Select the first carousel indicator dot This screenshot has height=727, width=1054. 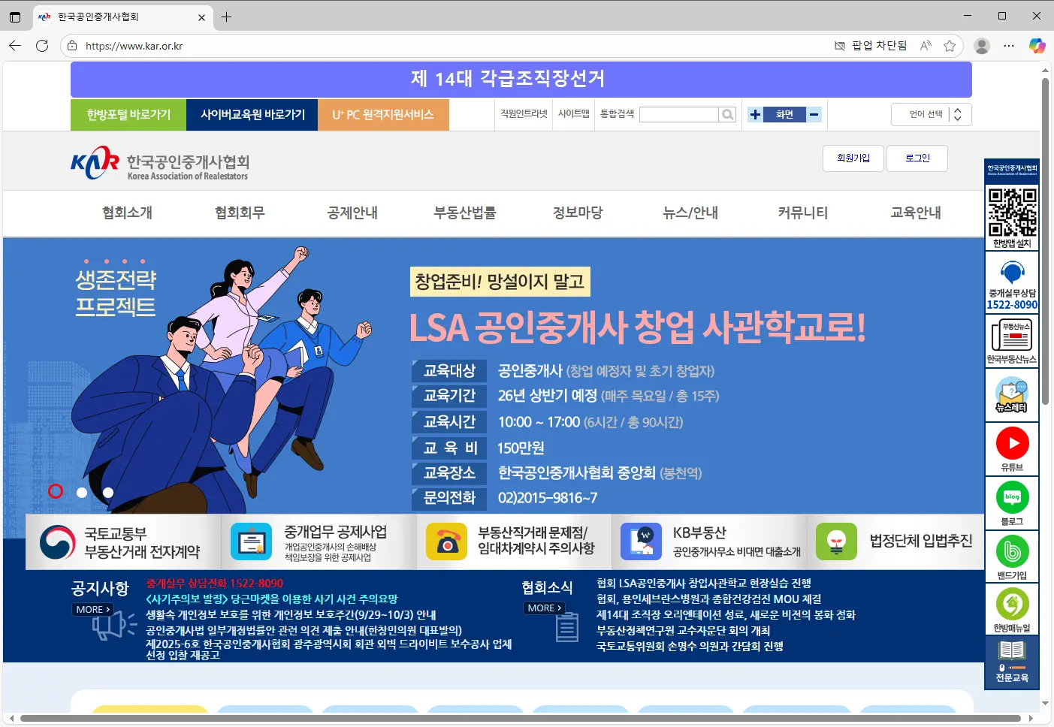coord(55,491)
